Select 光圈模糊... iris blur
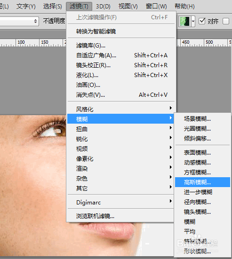232x259 pixels. [x=202, y=128]
